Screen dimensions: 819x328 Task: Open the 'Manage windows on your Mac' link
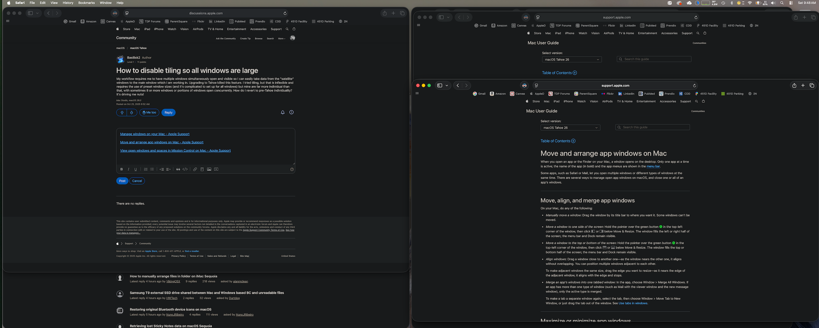coord(155,134)
